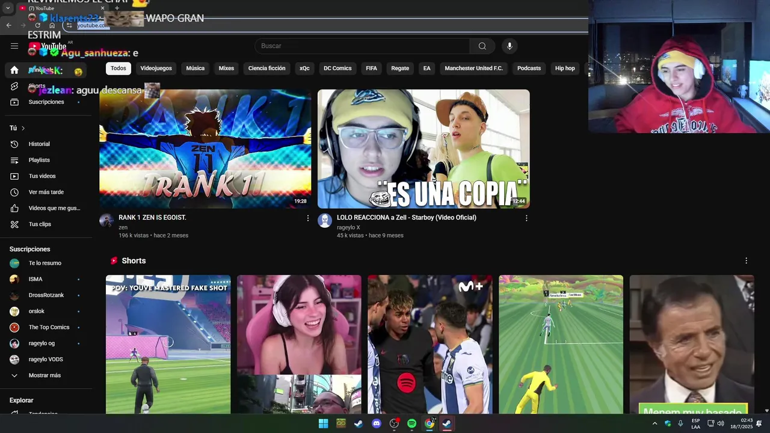Open the YouTube guide hamburger menu
The height and width of the screenshot is (433, 770).
pos(14,46)
